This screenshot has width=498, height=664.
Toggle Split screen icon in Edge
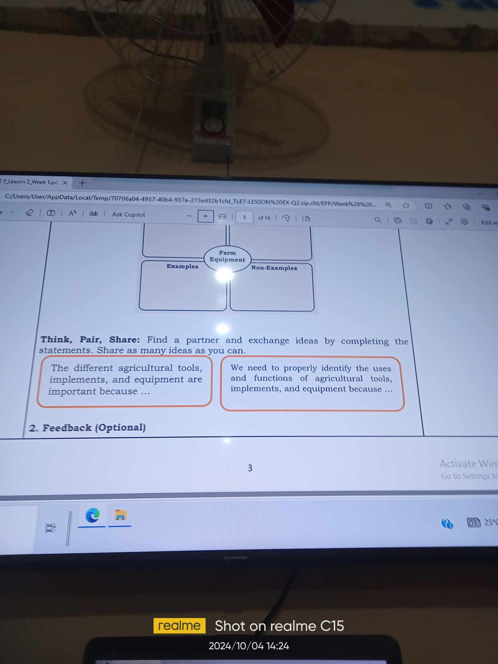[x=429, y=206]
